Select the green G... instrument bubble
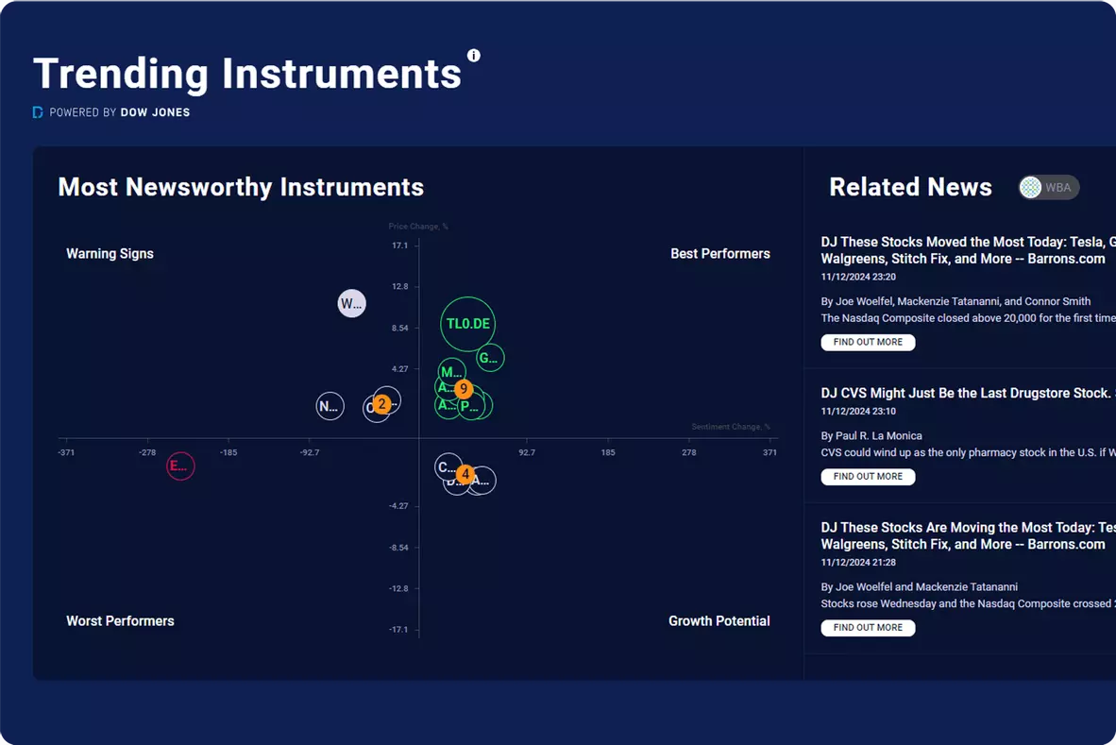The height and width of the screenshot is (745, 1116). pos(490,358)
